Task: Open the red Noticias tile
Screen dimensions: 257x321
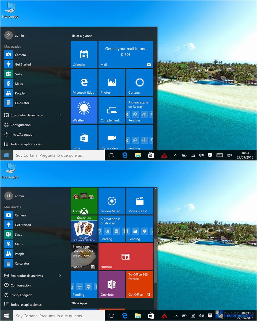Action: click(126, 257)
